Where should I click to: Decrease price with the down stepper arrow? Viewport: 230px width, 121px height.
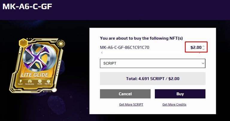pyautogui.click(x=203, y=49)
